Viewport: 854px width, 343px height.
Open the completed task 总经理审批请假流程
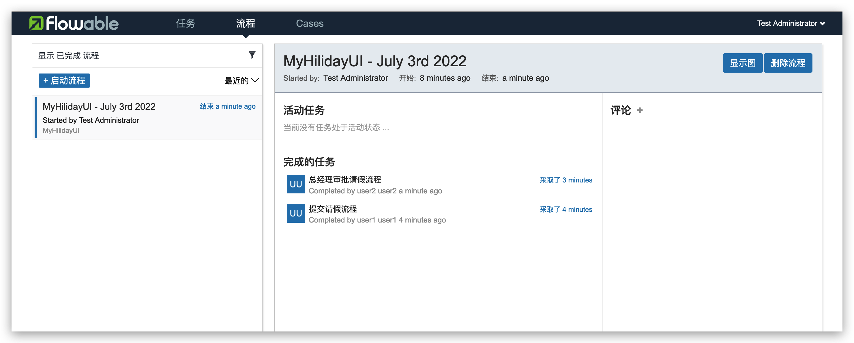point(345,180)
